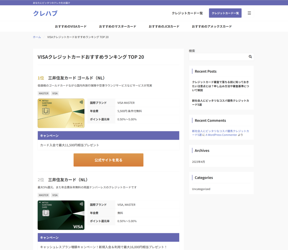This screenshot has height=250, width=288.
Task: Go to ホーム breadcrumb link
Action: tap(37, 37)
